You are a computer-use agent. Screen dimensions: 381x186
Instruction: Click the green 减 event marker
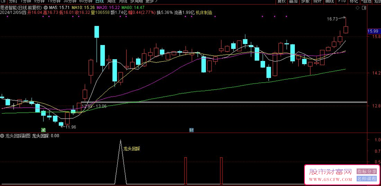click(43, 130)
